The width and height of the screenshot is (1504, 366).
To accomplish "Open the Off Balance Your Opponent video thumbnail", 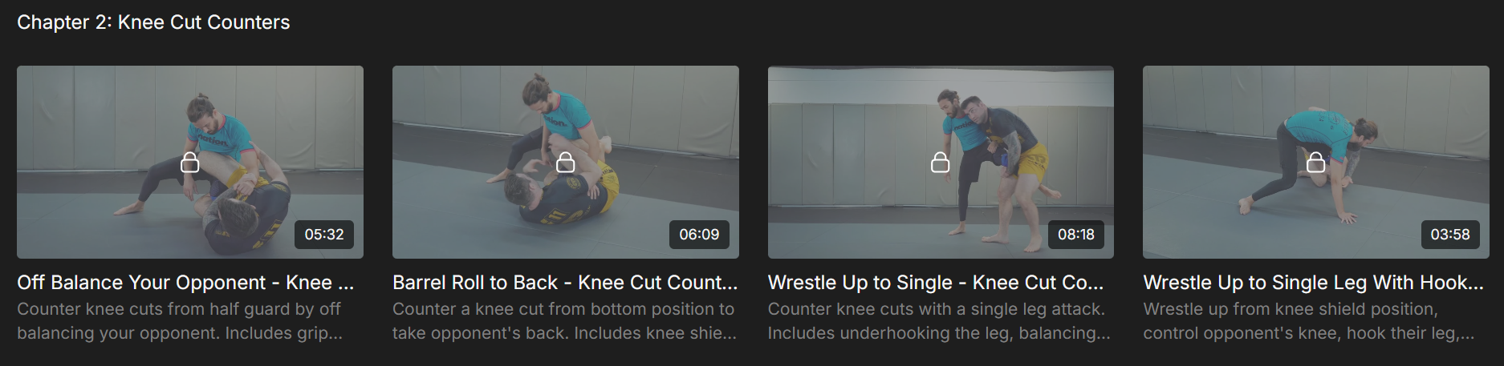I will click(190, 162).
